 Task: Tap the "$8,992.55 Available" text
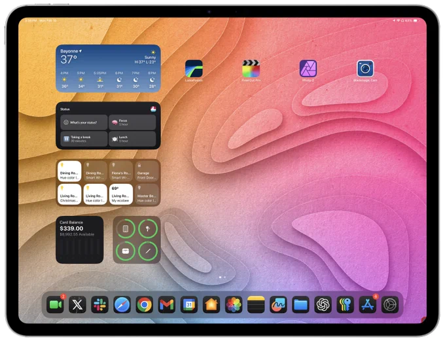[77, 234]
